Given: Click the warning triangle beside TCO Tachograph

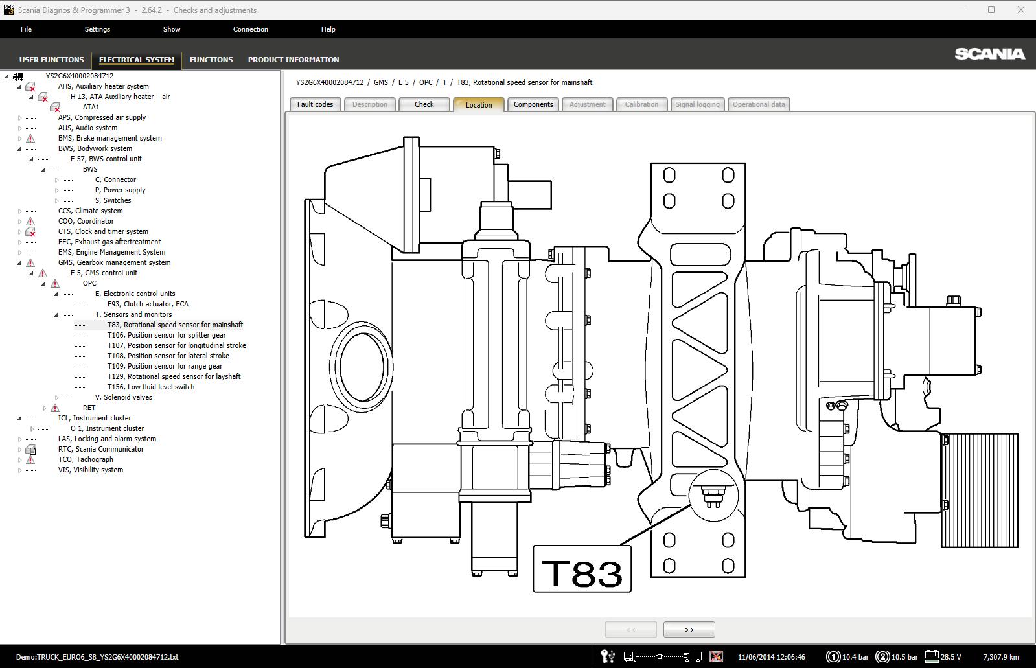Looking at the screenshot, I should 30,460.
